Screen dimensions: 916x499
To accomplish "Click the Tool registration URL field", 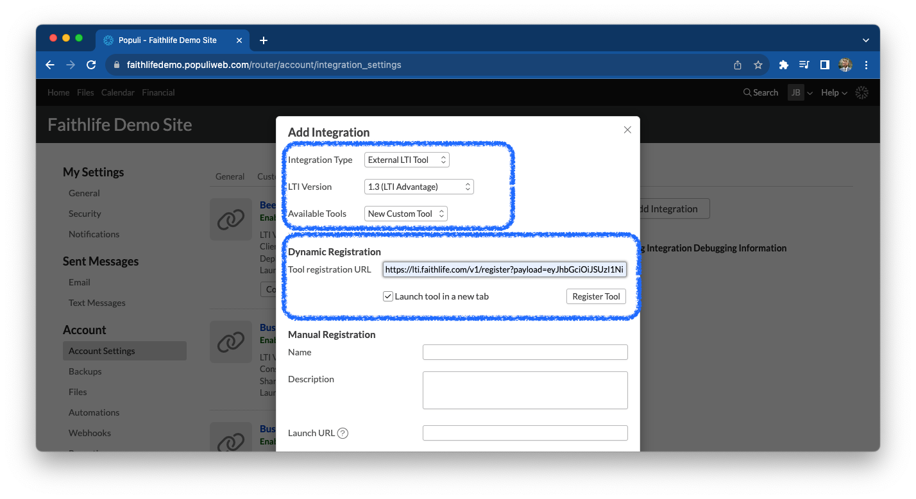I will click(x=505, y=269).
